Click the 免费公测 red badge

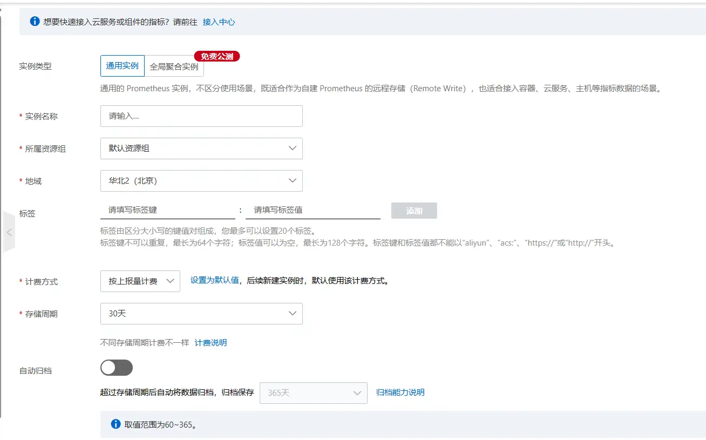(x=216, y=56)
